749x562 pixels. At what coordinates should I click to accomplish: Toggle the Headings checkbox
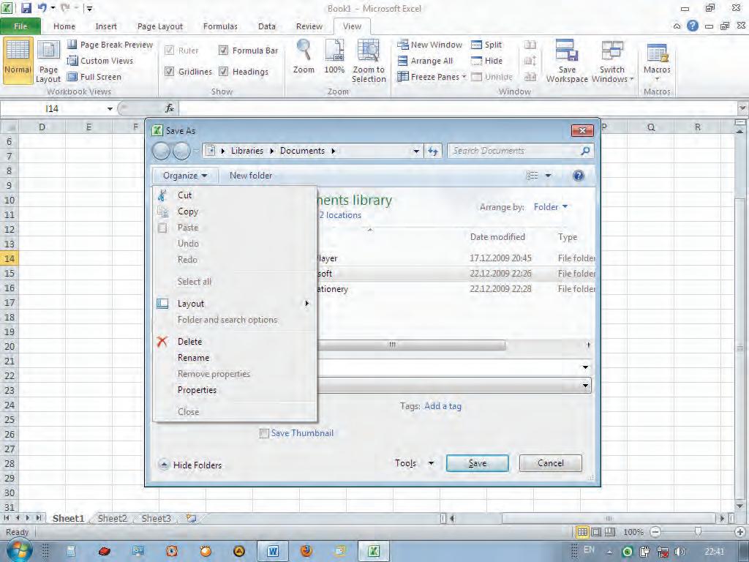tap(223, 72)
